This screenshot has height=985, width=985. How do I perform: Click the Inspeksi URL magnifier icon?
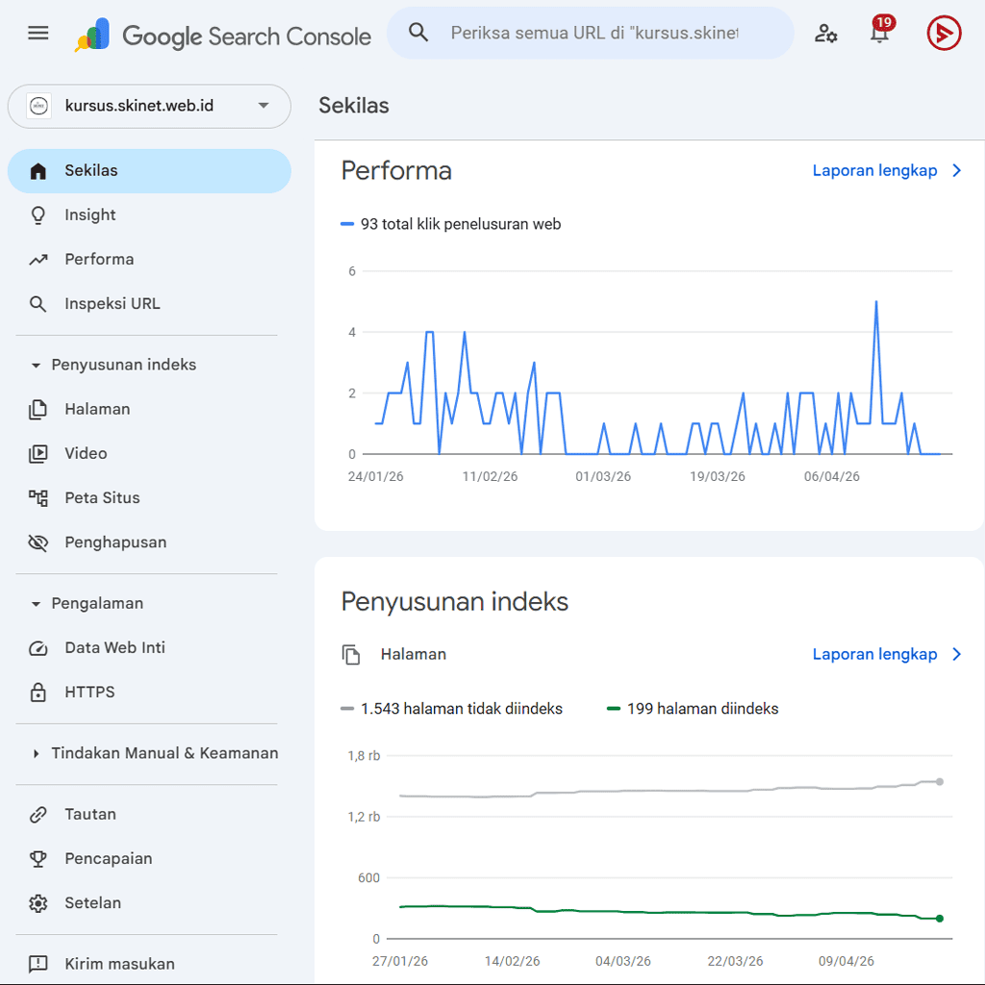[x=38, y=304]
